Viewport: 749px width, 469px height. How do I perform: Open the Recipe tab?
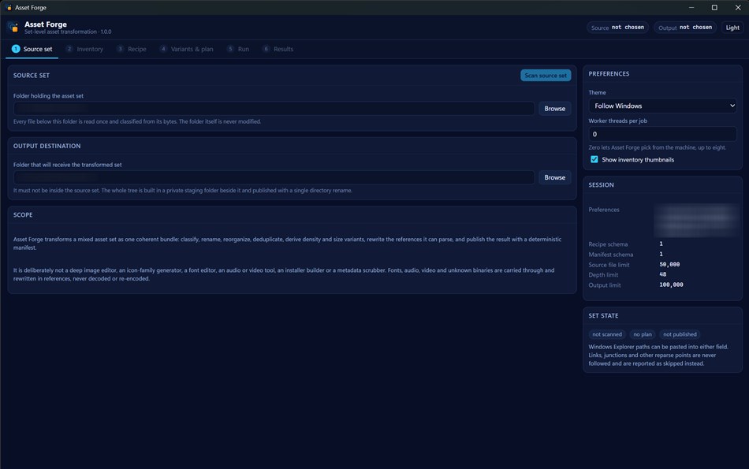(132, 49)
